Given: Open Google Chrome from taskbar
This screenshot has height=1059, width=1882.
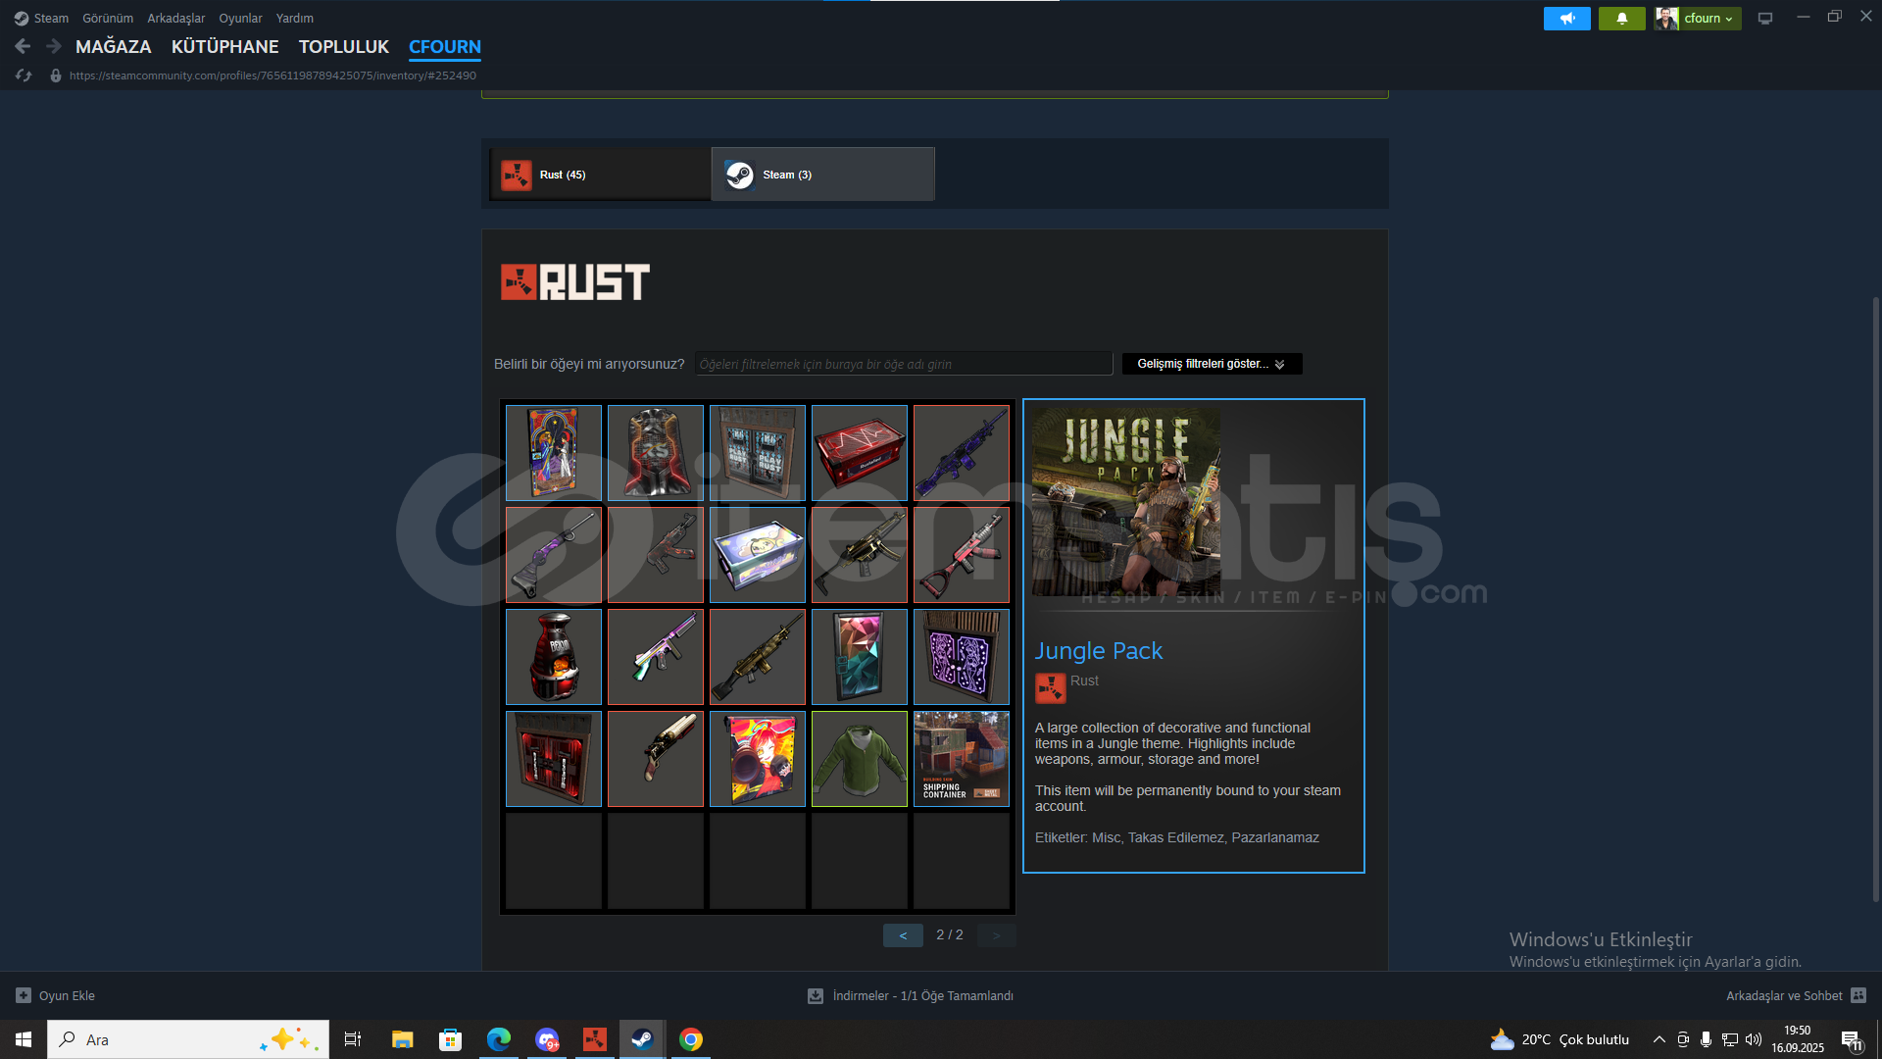Looking at the screenshot, I should [x=691, y=1039].
